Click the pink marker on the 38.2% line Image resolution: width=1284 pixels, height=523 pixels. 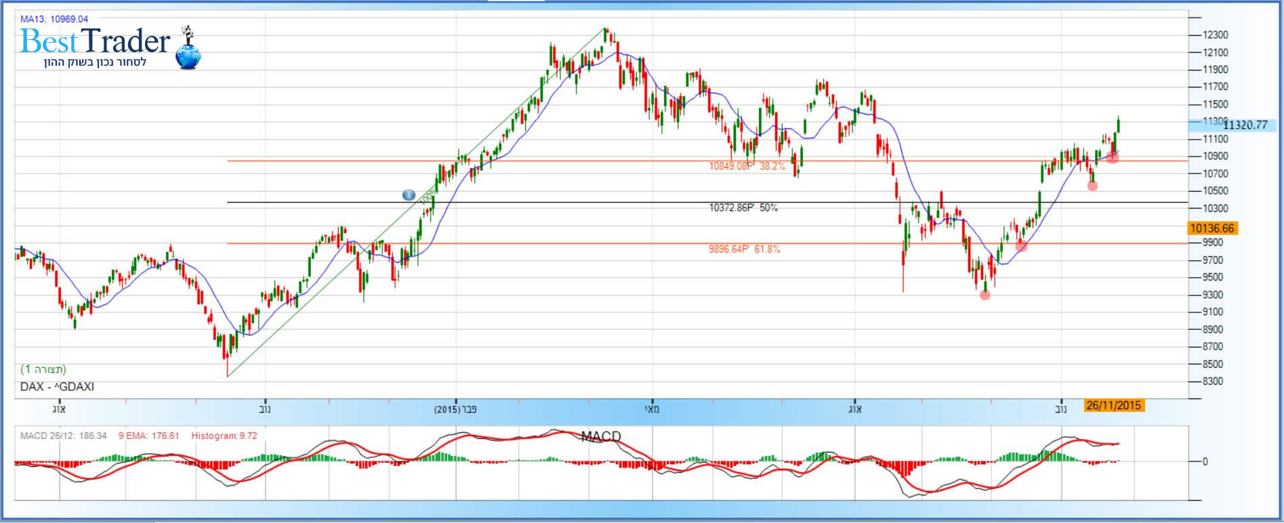click(1112, 159)
